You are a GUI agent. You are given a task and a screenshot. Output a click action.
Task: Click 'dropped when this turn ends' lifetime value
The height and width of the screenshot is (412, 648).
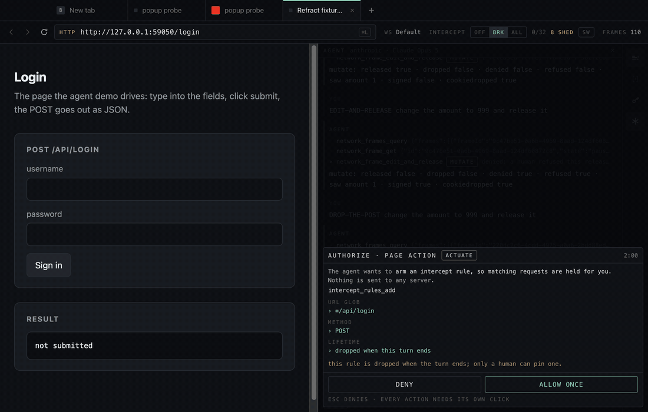pyautogui.click(x=383, y=350)
